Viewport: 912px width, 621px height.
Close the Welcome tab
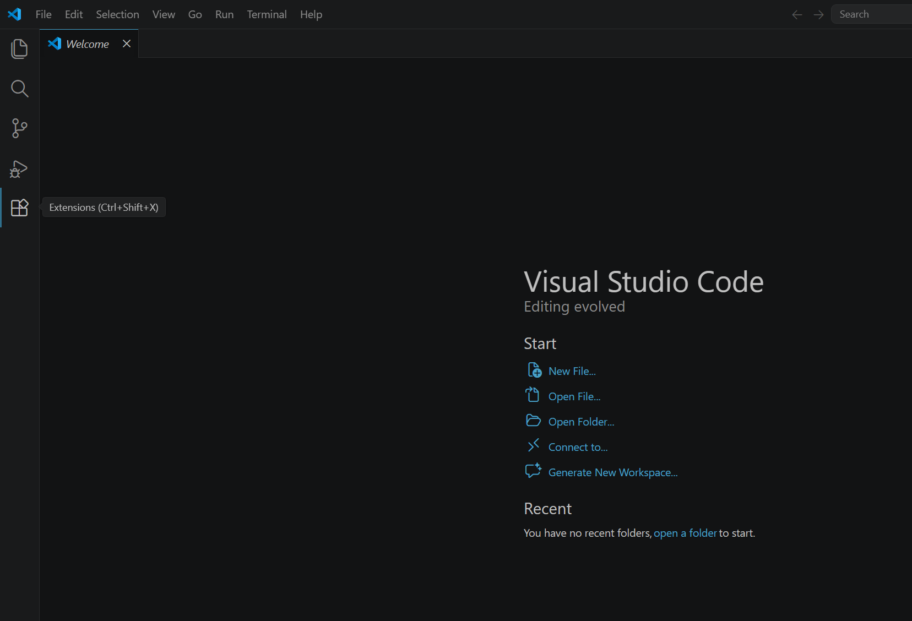pyautogui.click(x=126, y=43)
